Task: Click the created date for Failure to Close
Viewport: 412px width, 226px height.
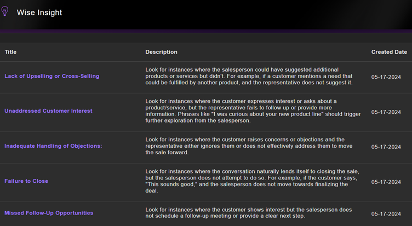Action: point(386,182)
